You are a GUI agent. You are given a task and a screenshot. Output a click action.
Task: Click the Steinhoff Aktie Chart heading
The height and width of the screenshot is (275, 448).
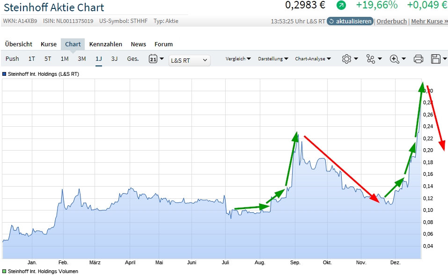54,7
